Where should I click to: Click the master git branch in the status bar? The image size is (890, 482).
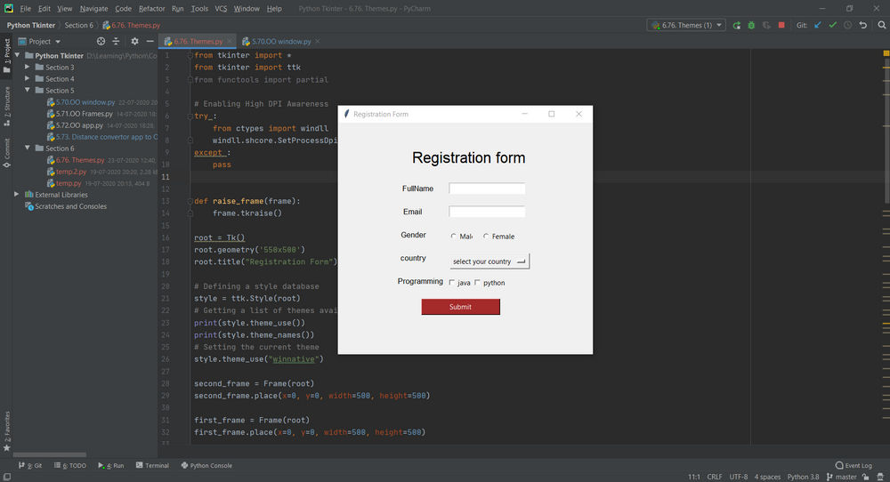842,477
